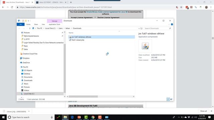Screen dimensions: 214x120
Task: Click the Properties icon in title bar
Action: coord(23,21)
